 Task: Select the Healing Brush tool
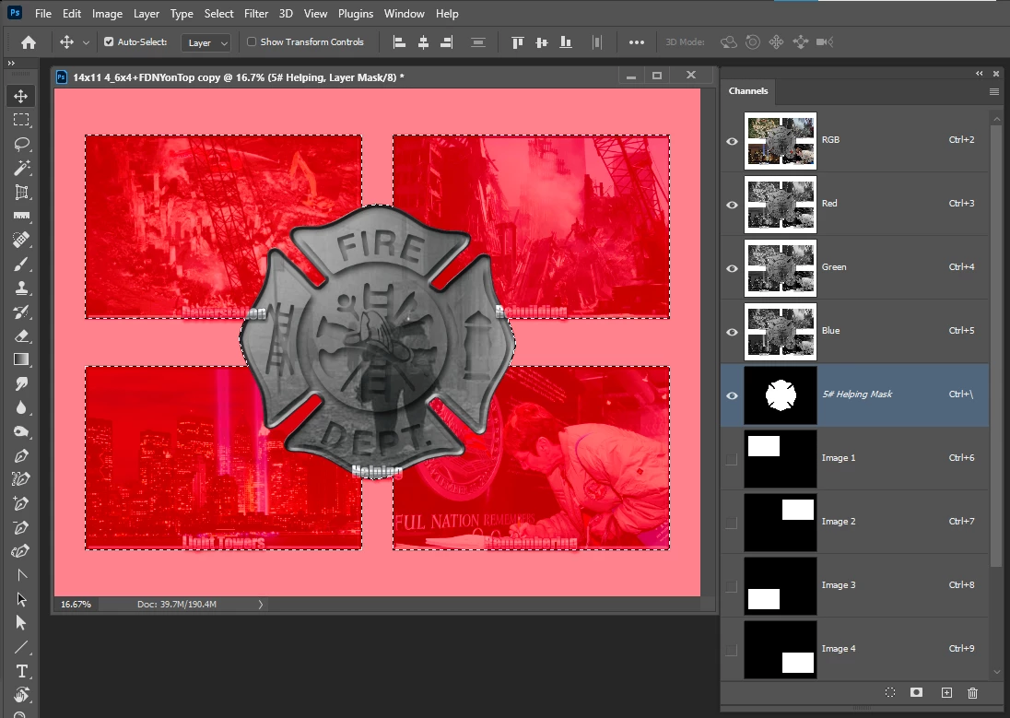pyautogui.click(x=20, y=240)
